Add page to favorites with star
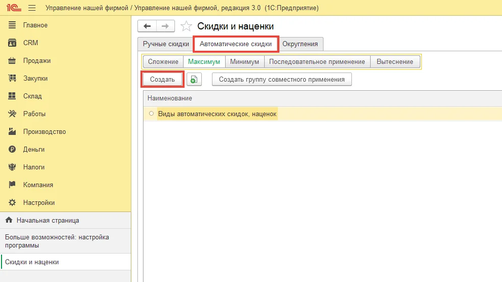 click(x=186, y=26)
